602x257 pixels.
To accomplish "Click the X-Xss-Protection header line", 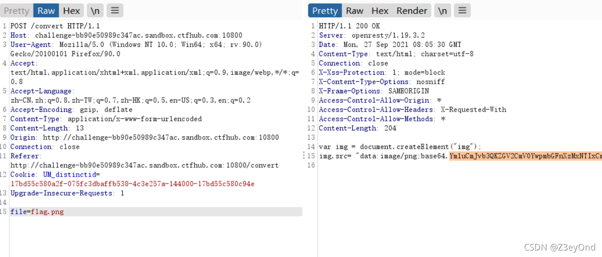I will (382, 72).
